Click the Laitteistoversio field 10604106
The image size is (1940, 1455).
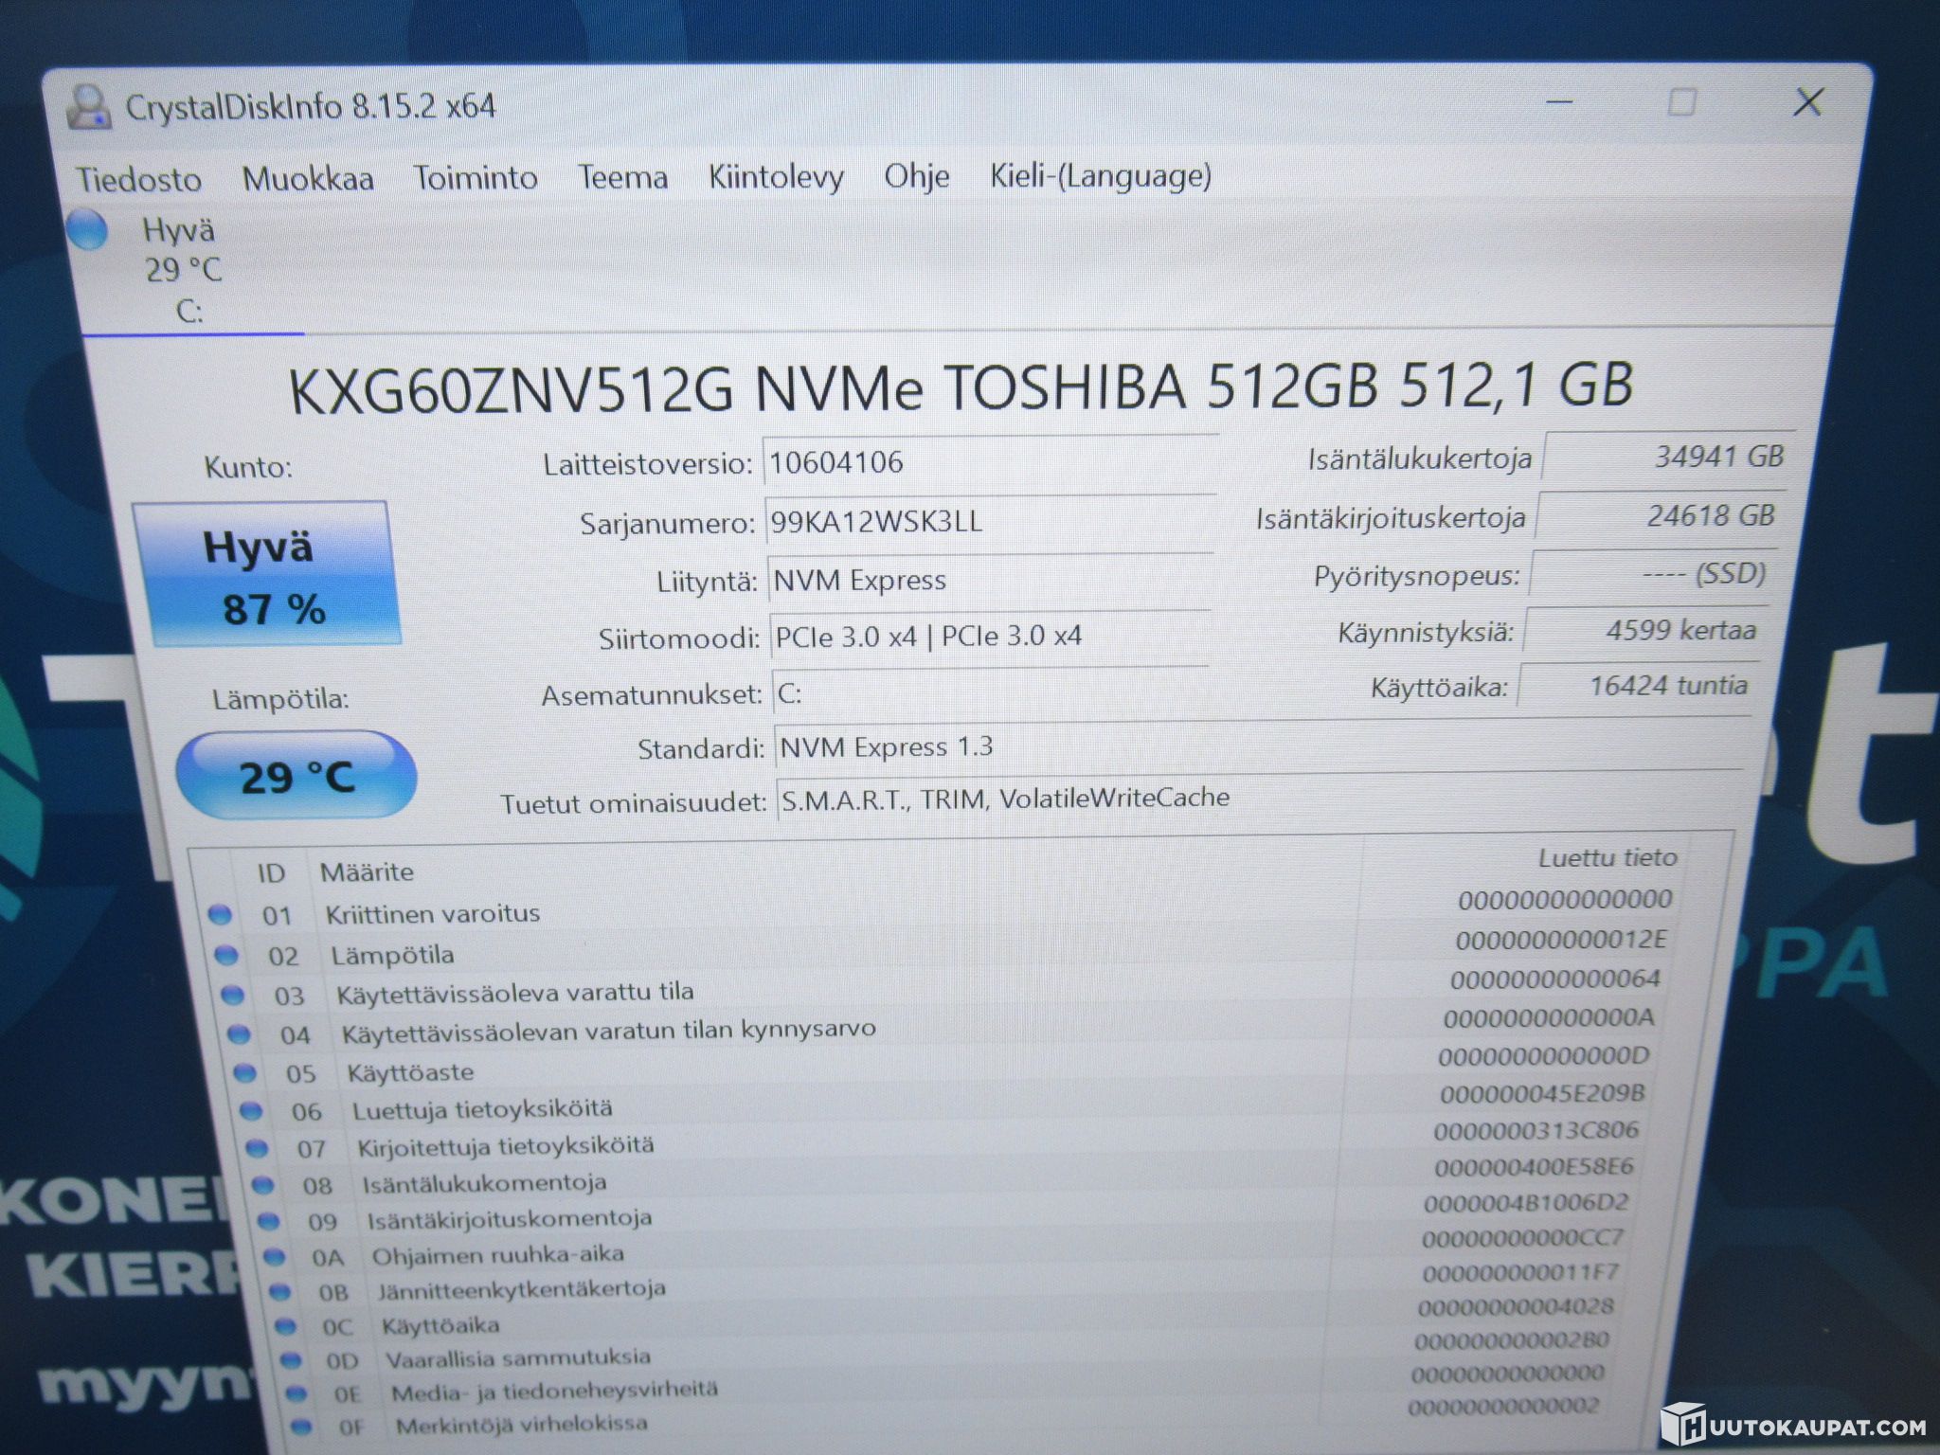point(990,463)
